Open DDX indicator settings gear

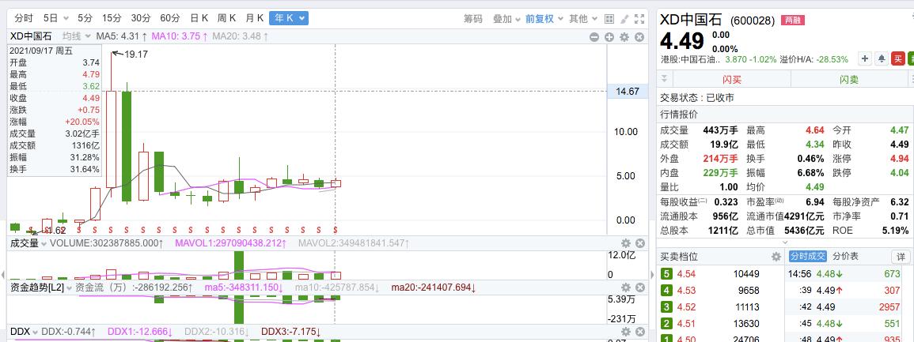coord(625,332)
